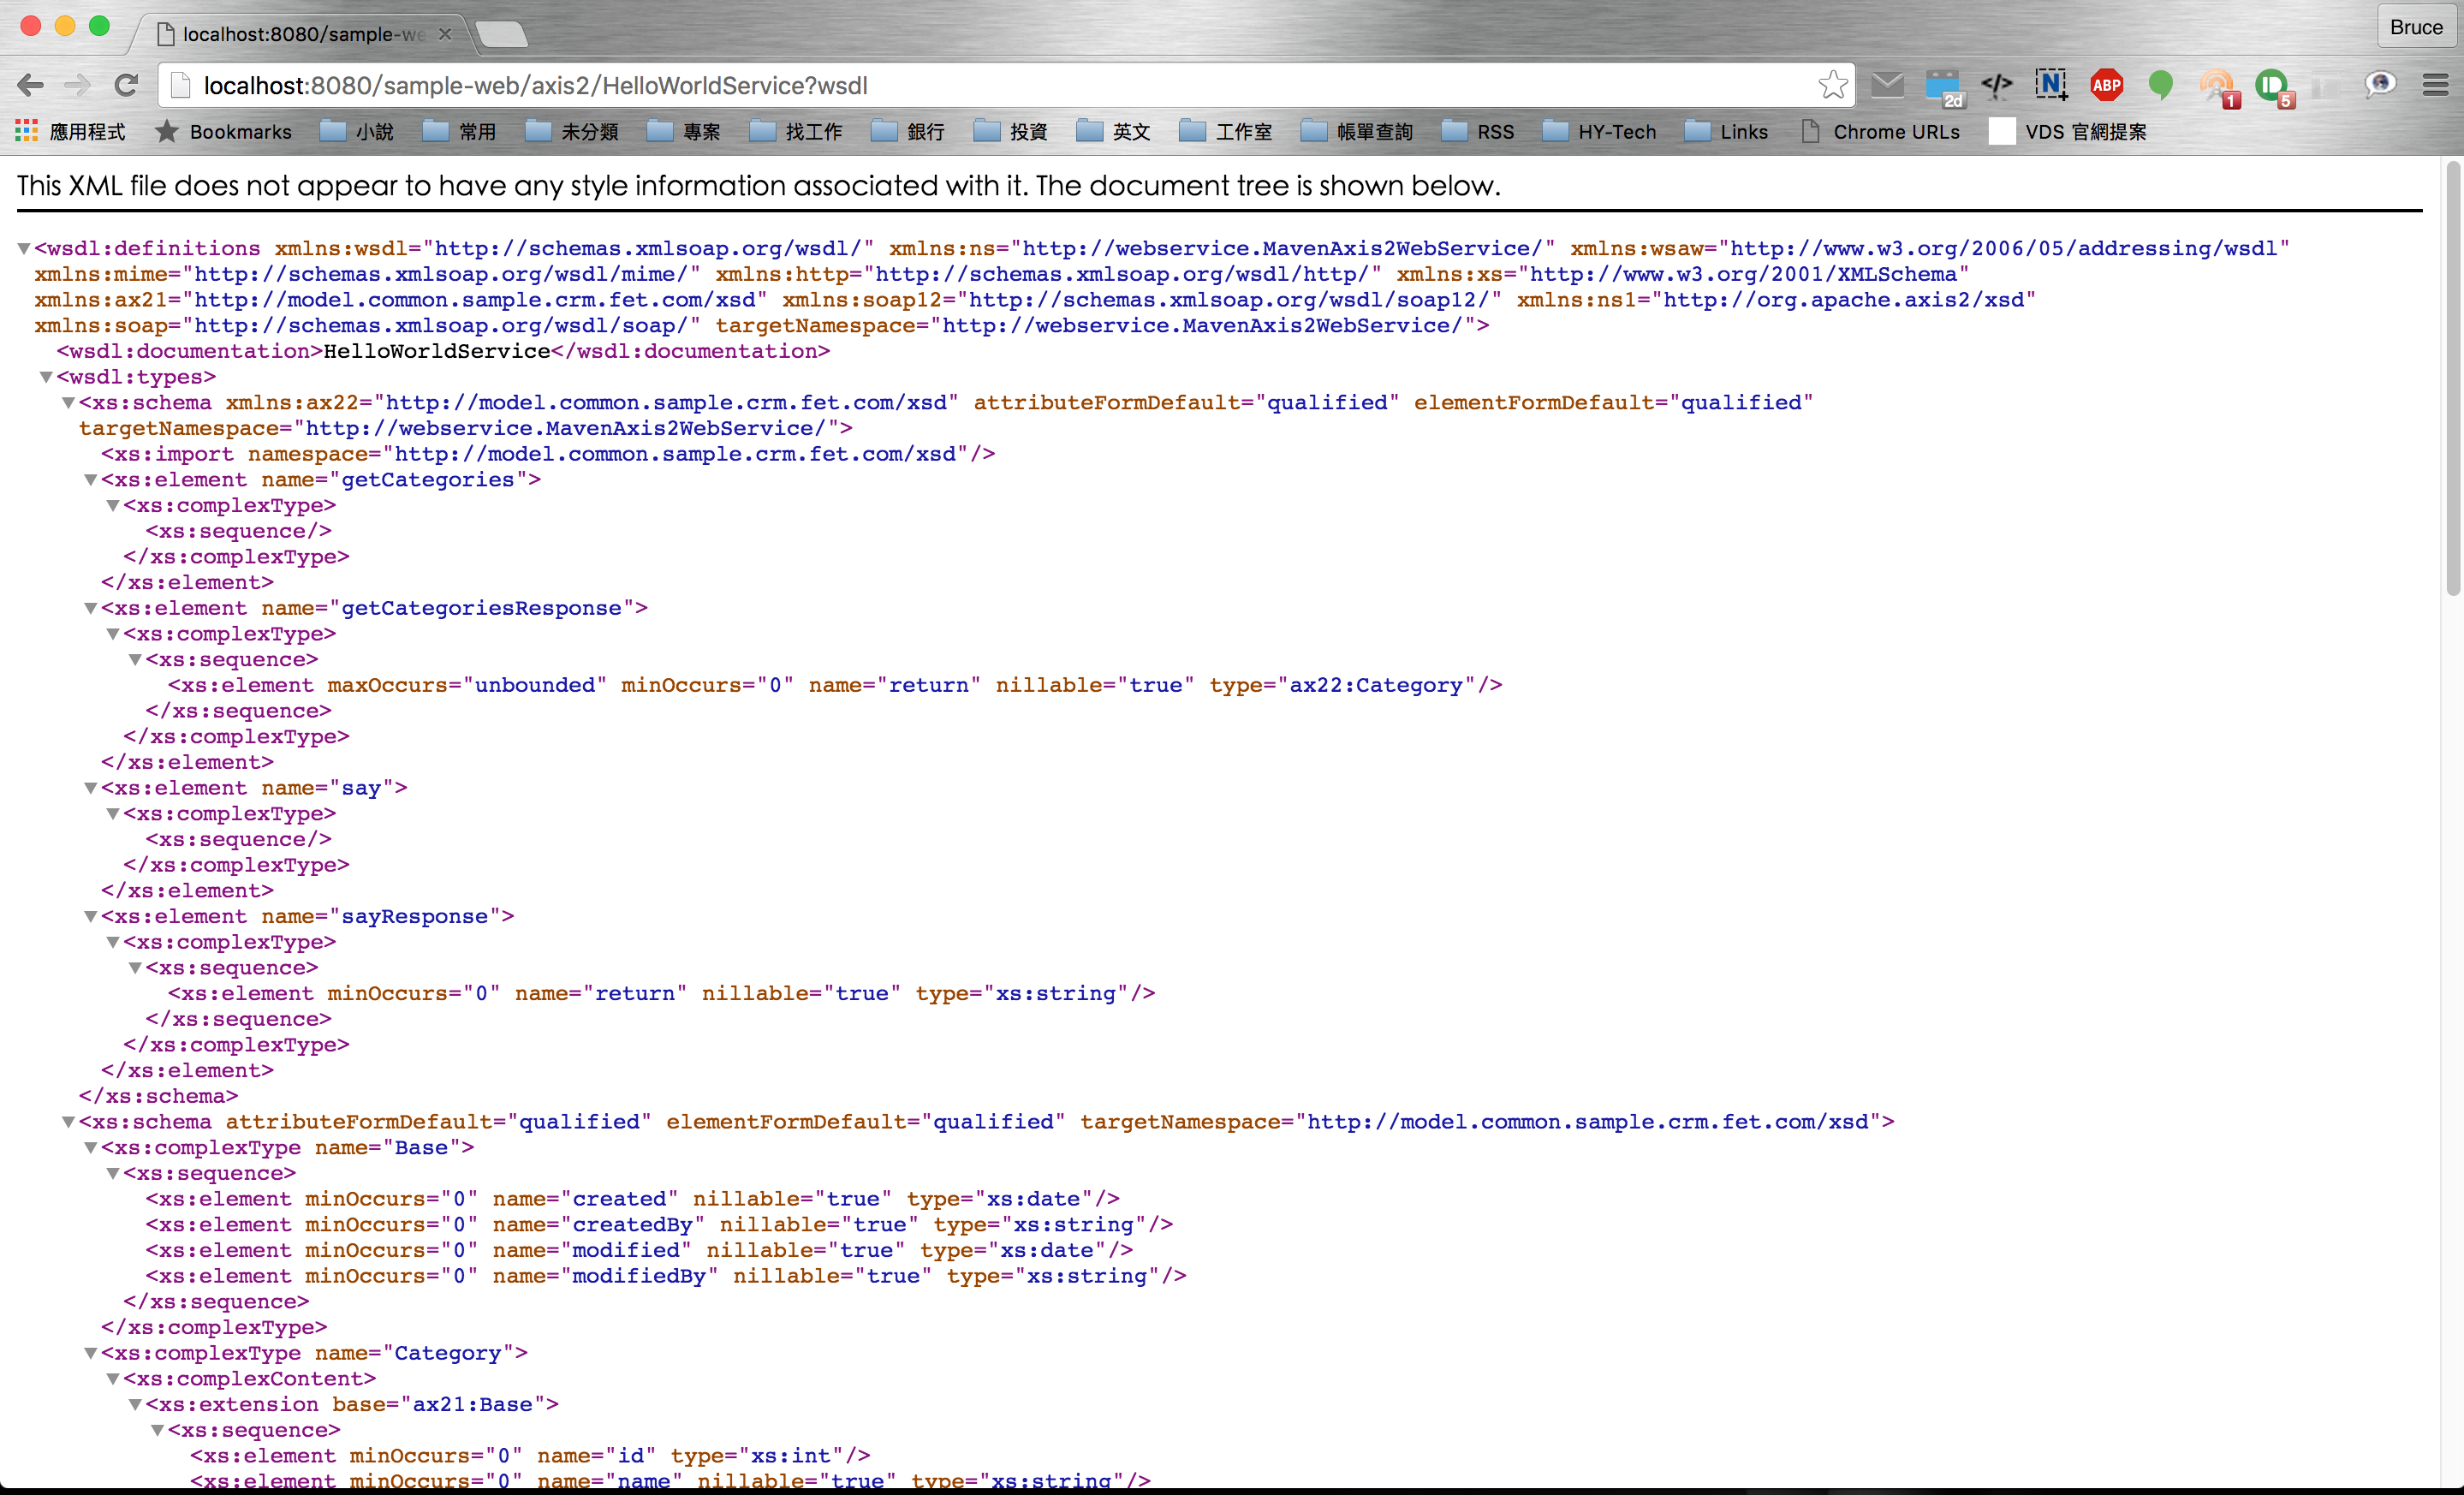Click the element line named modifiedBy
Screen dimensions: 2464x1495
(x=666, y=1276)
